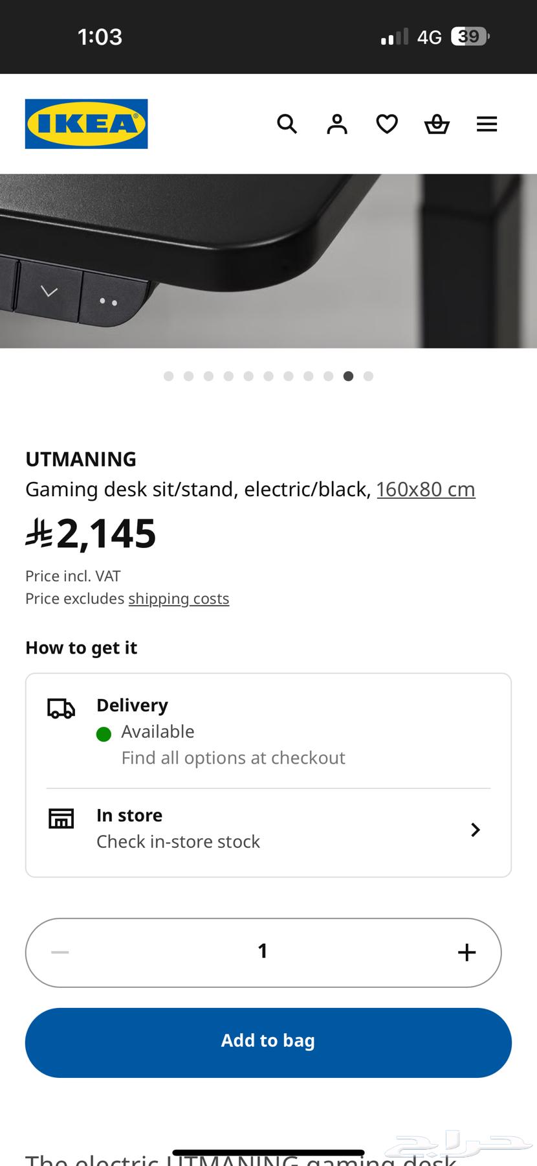This screenshot has width=537, height=1166.
Task: Increase quantity with the plus button
Action: 466,952
